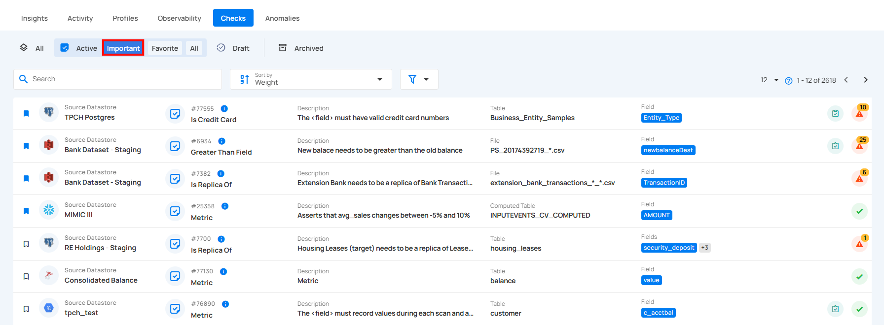Click clipboard icon in customer row
The width and height of the screenshot is (884, 325).
tap(835, 309)
